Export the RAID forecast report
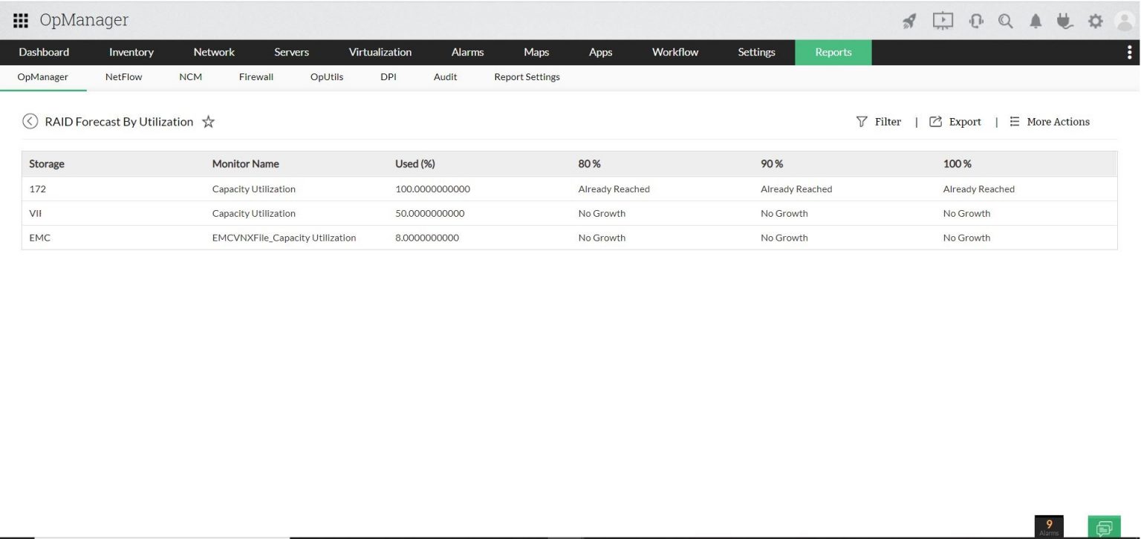The image size is (1141, 539). (x=955, y=122)
